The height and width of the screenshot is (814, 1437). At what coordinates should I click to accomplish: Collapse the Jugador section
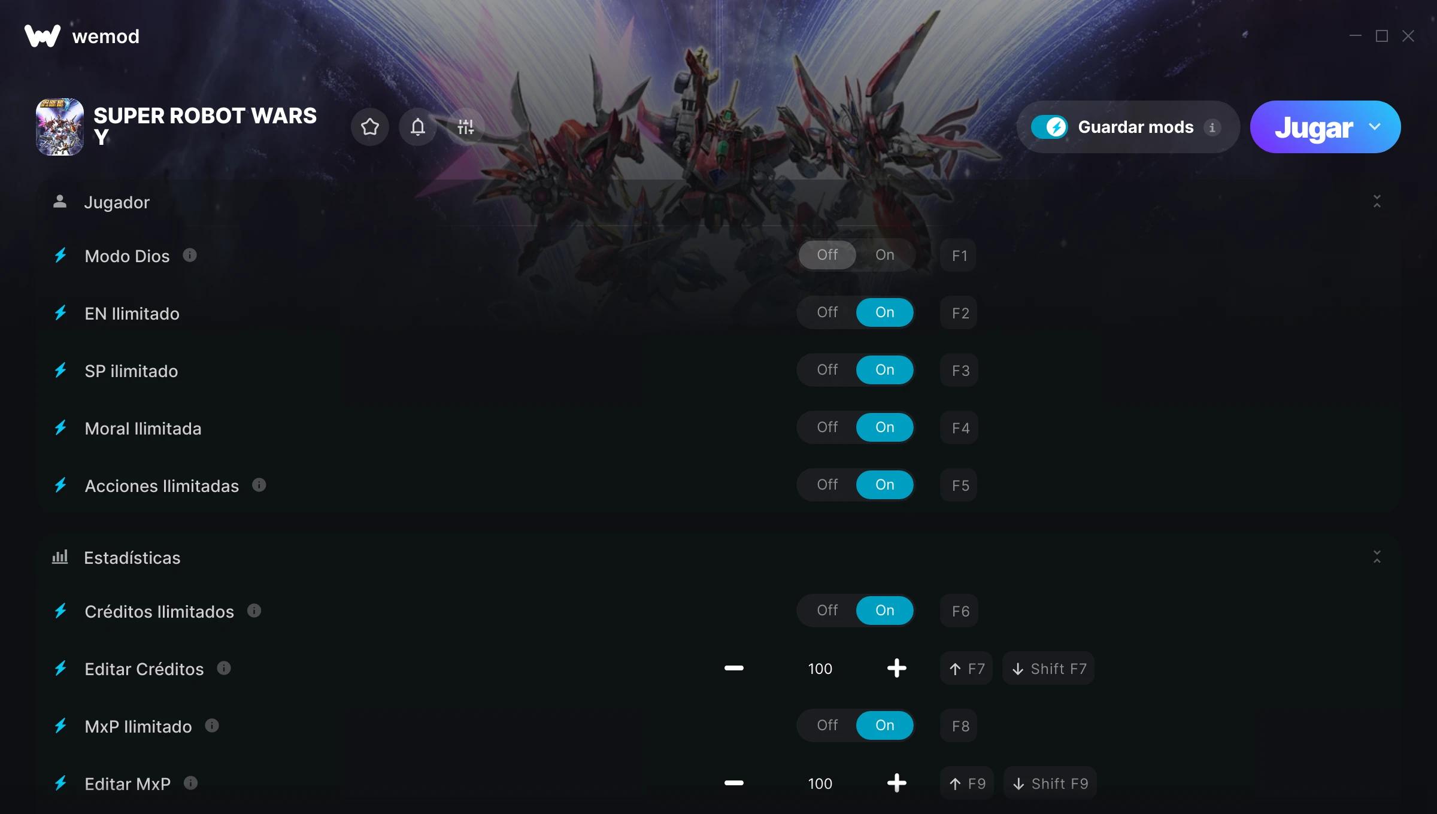[1377, 202]
